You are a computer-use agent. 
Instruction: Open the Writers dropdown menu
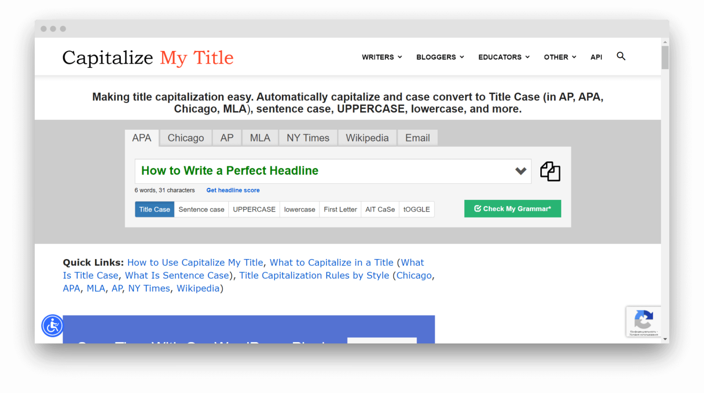381,57
